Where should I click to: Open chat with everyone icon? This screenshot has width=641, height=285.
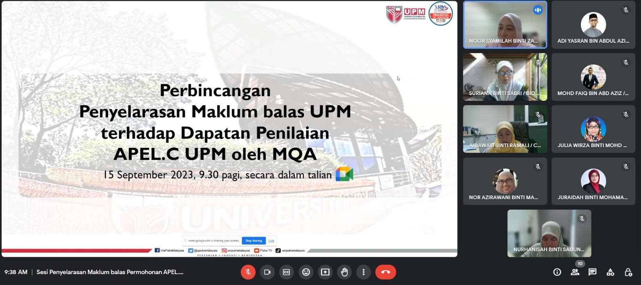pos(593,272)
